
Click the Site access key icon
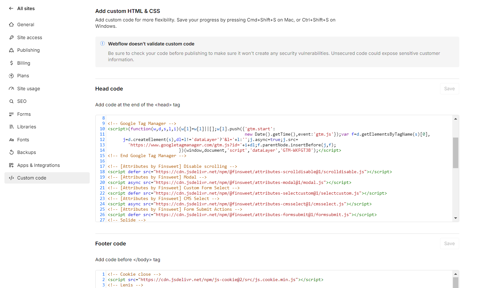tap(11, 38)
